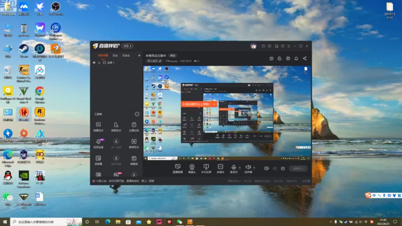402x226 pixels.
Task: Add a 多媒体 media source
Action: click(x=221, y=169)
